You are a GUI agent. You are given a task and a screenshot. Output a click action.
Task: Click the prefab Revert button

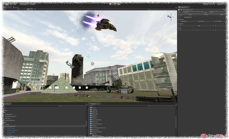coord(206,14)
